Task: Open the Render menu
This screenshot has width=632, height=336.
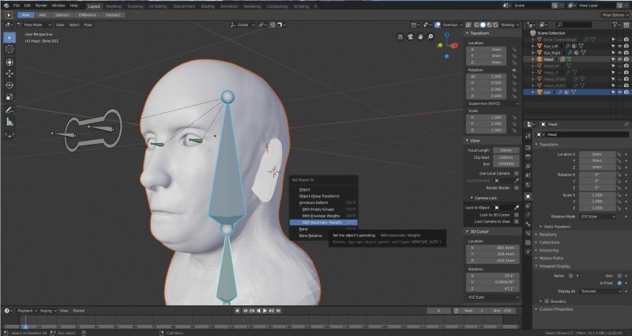Action: (41, 6)
